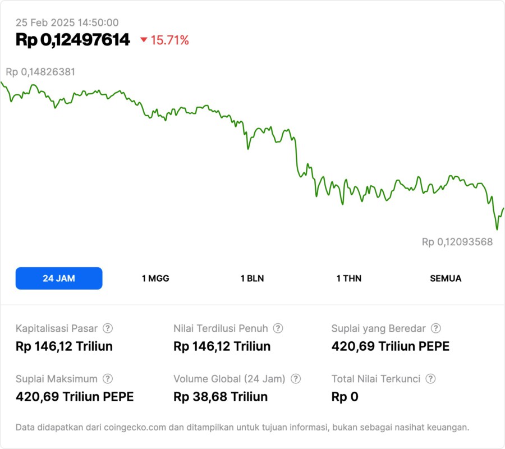This screenshot has height=449, width=505.
Task: Select the 24 JAM time range
Action: coord(59,278)
